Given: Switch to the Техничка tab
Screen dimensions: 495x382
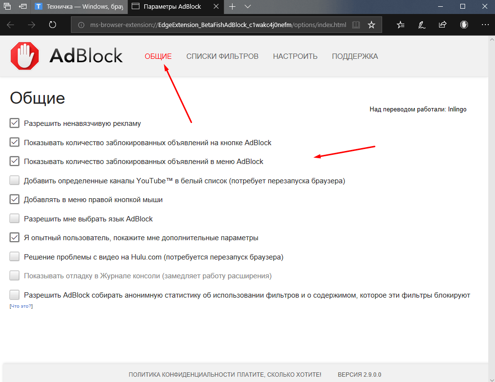Looking at the screenshot, I should [79, 7].
